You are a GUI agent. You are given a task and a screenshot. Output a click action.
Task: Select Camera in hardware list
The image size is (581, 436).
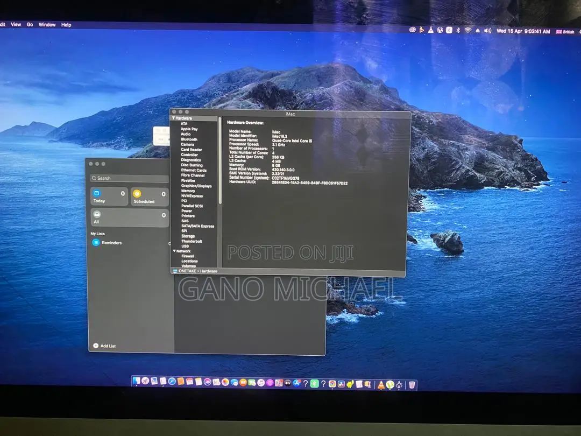coord(187,145)
